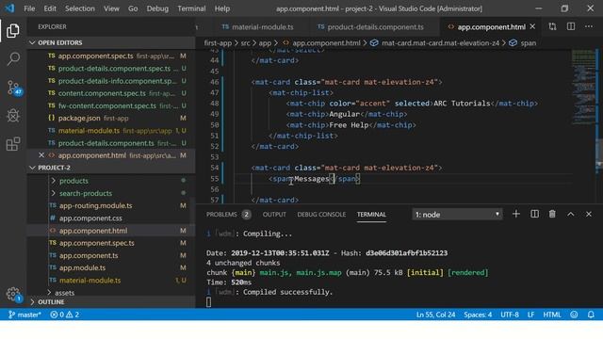Click the feedback smiley in status bar
This screenshot has width=603, height=339.
click(574, 315)
